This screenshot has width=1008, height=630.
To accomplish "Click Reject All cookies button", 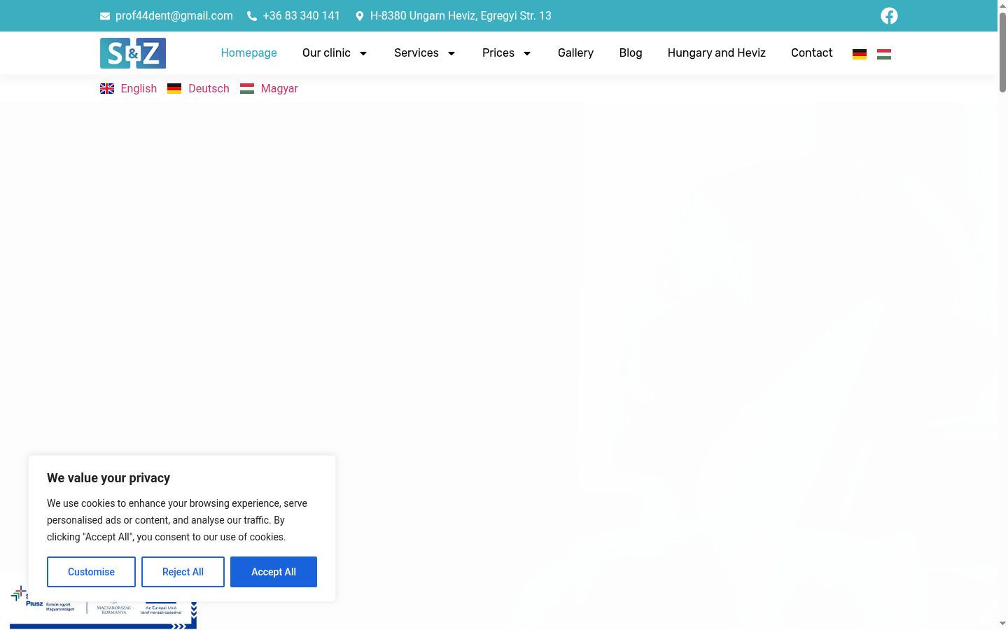I will [183, 572].
